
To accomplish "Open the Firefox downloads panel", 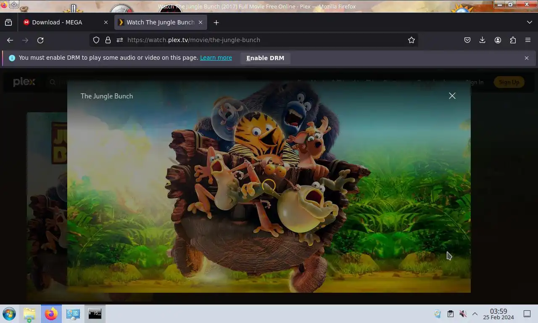I will pos(483,40).
